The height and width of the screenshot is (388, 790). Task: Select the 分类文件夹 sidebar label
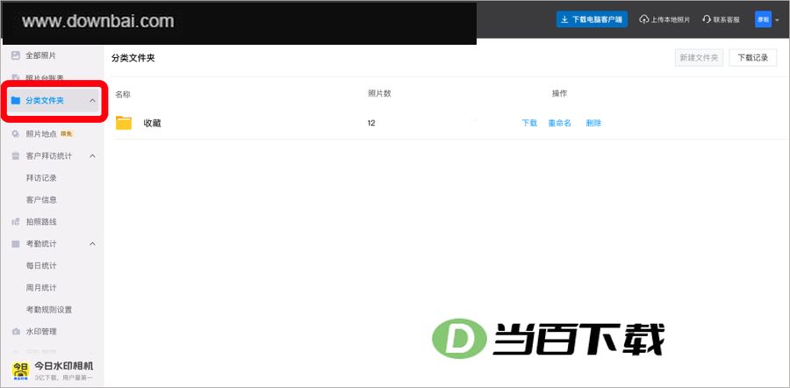(45, 101)
